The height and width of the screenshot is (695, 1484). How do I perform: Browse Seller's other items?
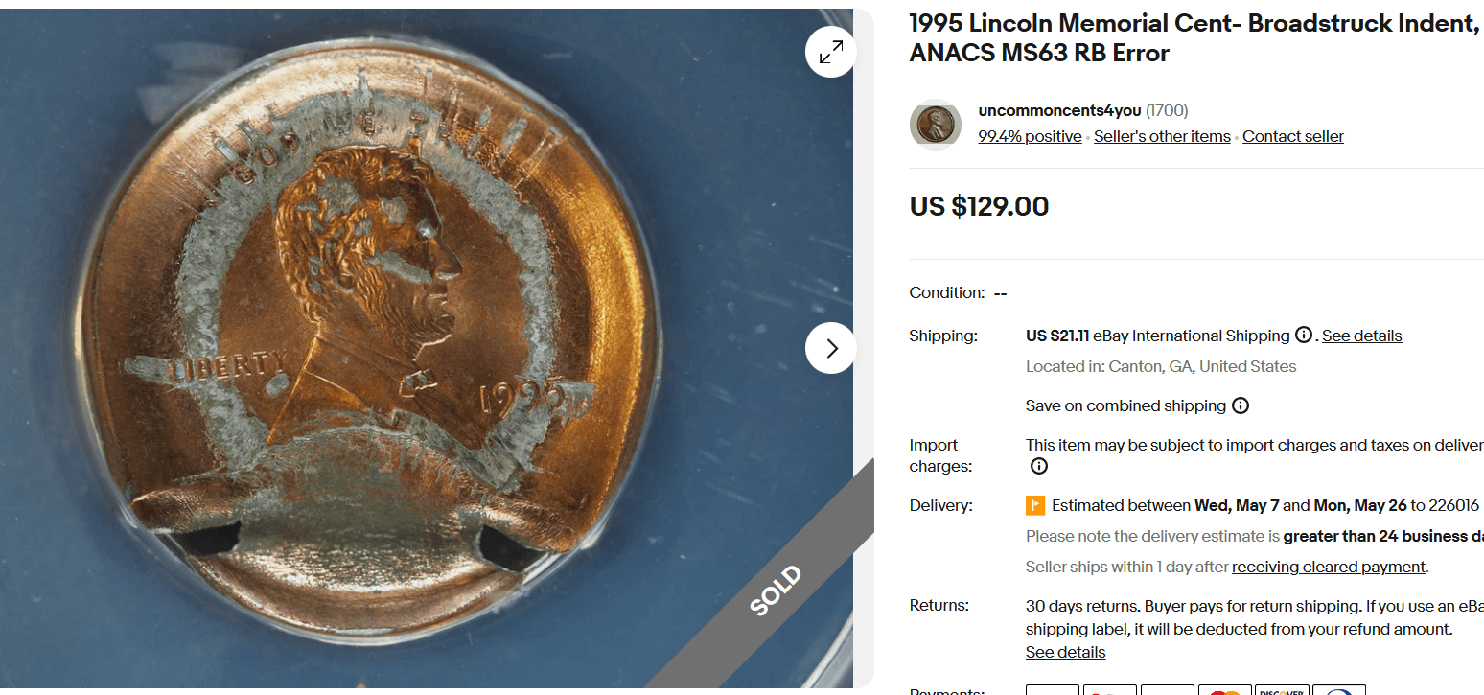[x=1162, y=136]
